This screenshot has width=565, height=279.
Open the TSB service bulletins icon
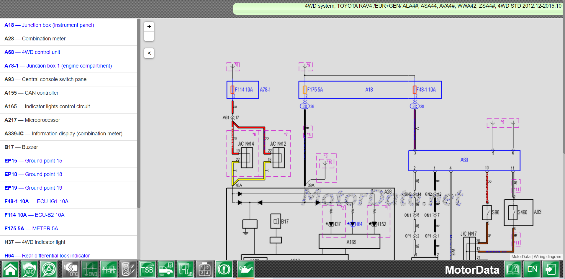[147, 269]
